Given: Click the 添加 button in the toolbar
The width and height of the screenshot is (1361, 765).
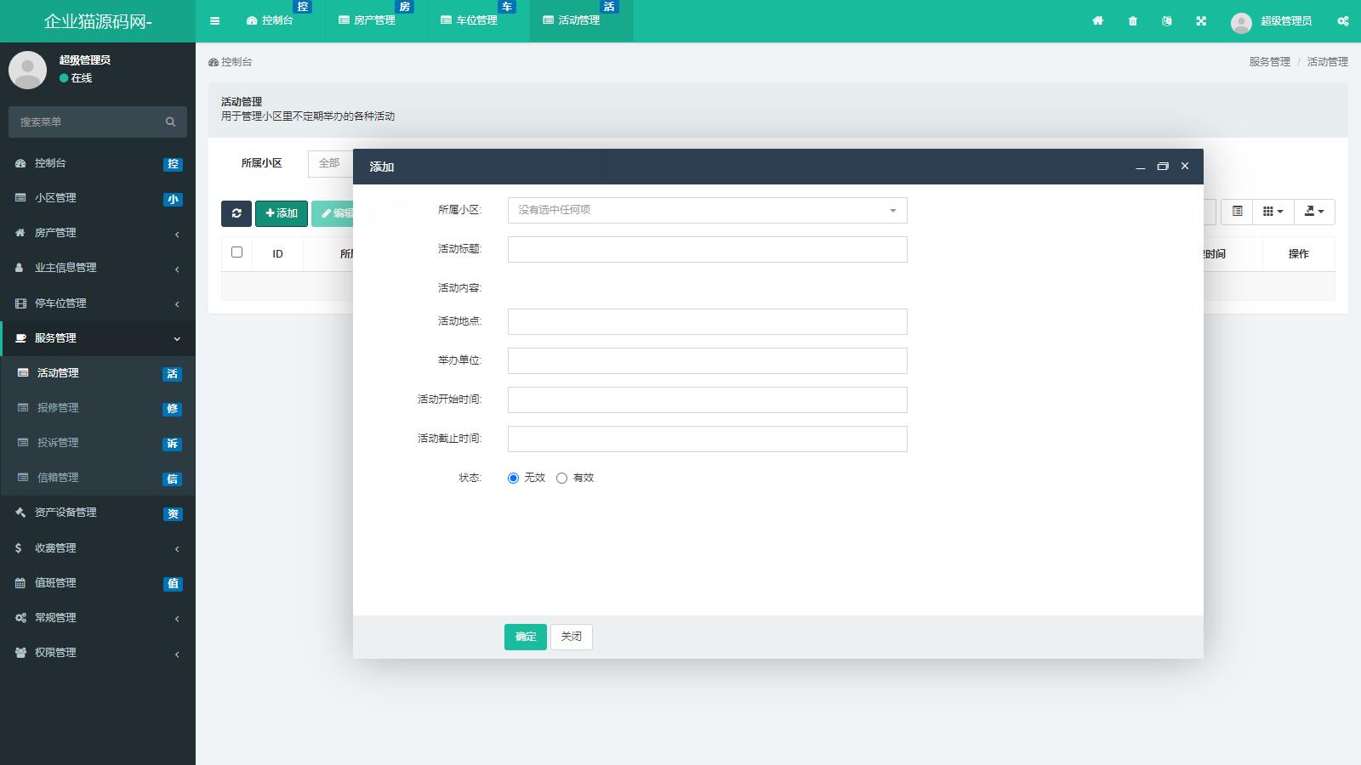Looking at the screenshot, I should [282, 212].
